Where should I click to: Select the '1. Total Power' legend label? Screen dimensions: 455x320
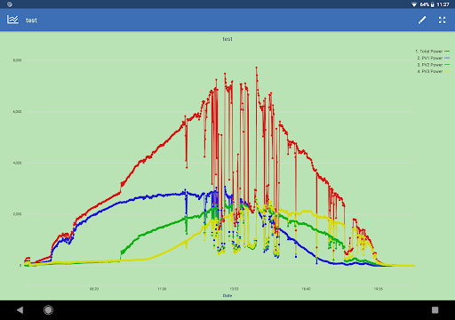(428, 52)
